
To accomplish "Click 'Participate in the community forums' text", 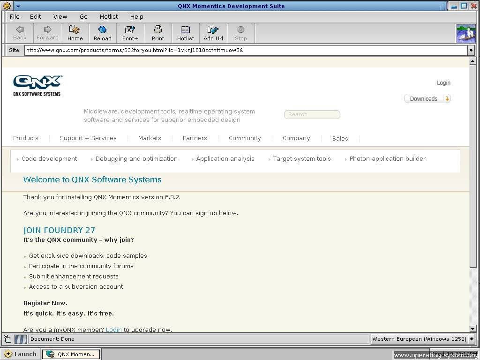I will coord(81,266).
